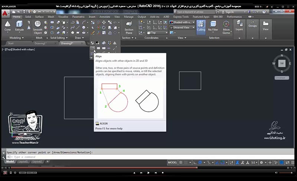Open the Unsaved View dropdown
The height and width of the screenshot is (181, 297).
click(182, 28)
